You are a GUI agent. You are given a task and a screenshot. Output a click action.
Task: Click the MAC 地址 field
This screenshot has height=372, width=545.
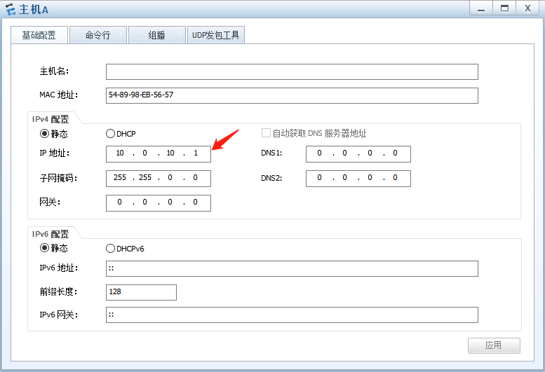click(x=292, y=95)
